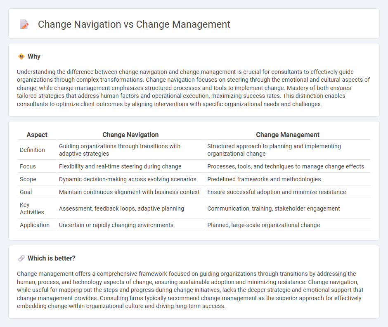Click the 'Change Management' column header
388x327 pixels.
tap(288, 135)
